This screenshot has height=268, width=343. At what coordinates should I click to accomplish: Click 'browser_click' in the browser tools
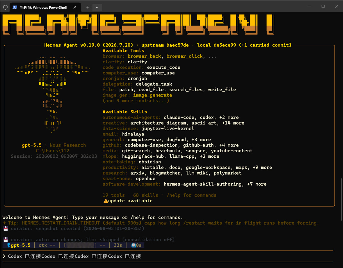tap(185, 56)
